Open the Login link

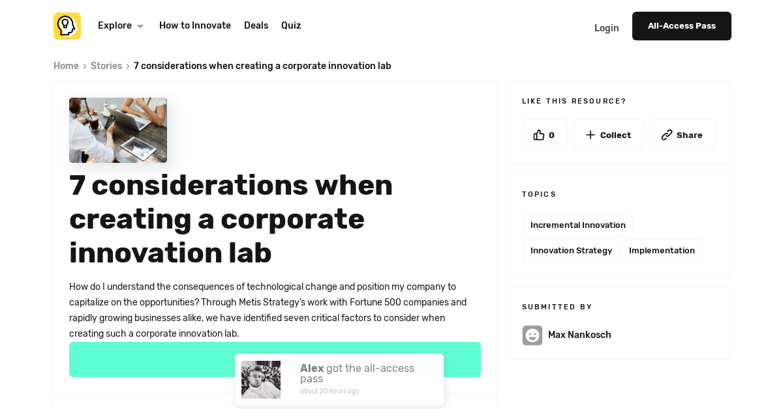point(606,28)
